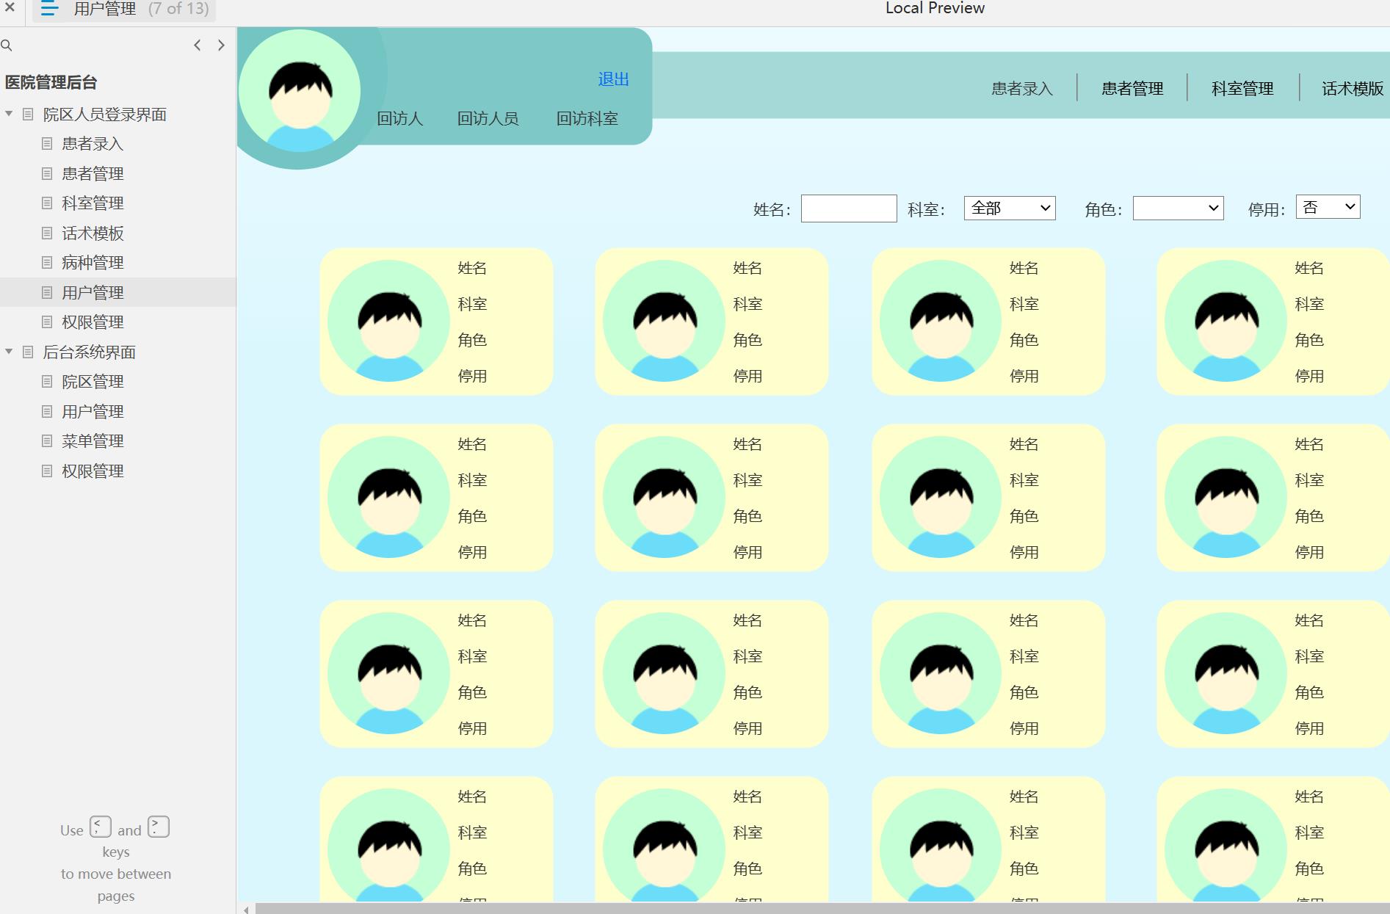Go to next page with right chevron
This screenshot has height=914, width=1390.
(221, 46)
